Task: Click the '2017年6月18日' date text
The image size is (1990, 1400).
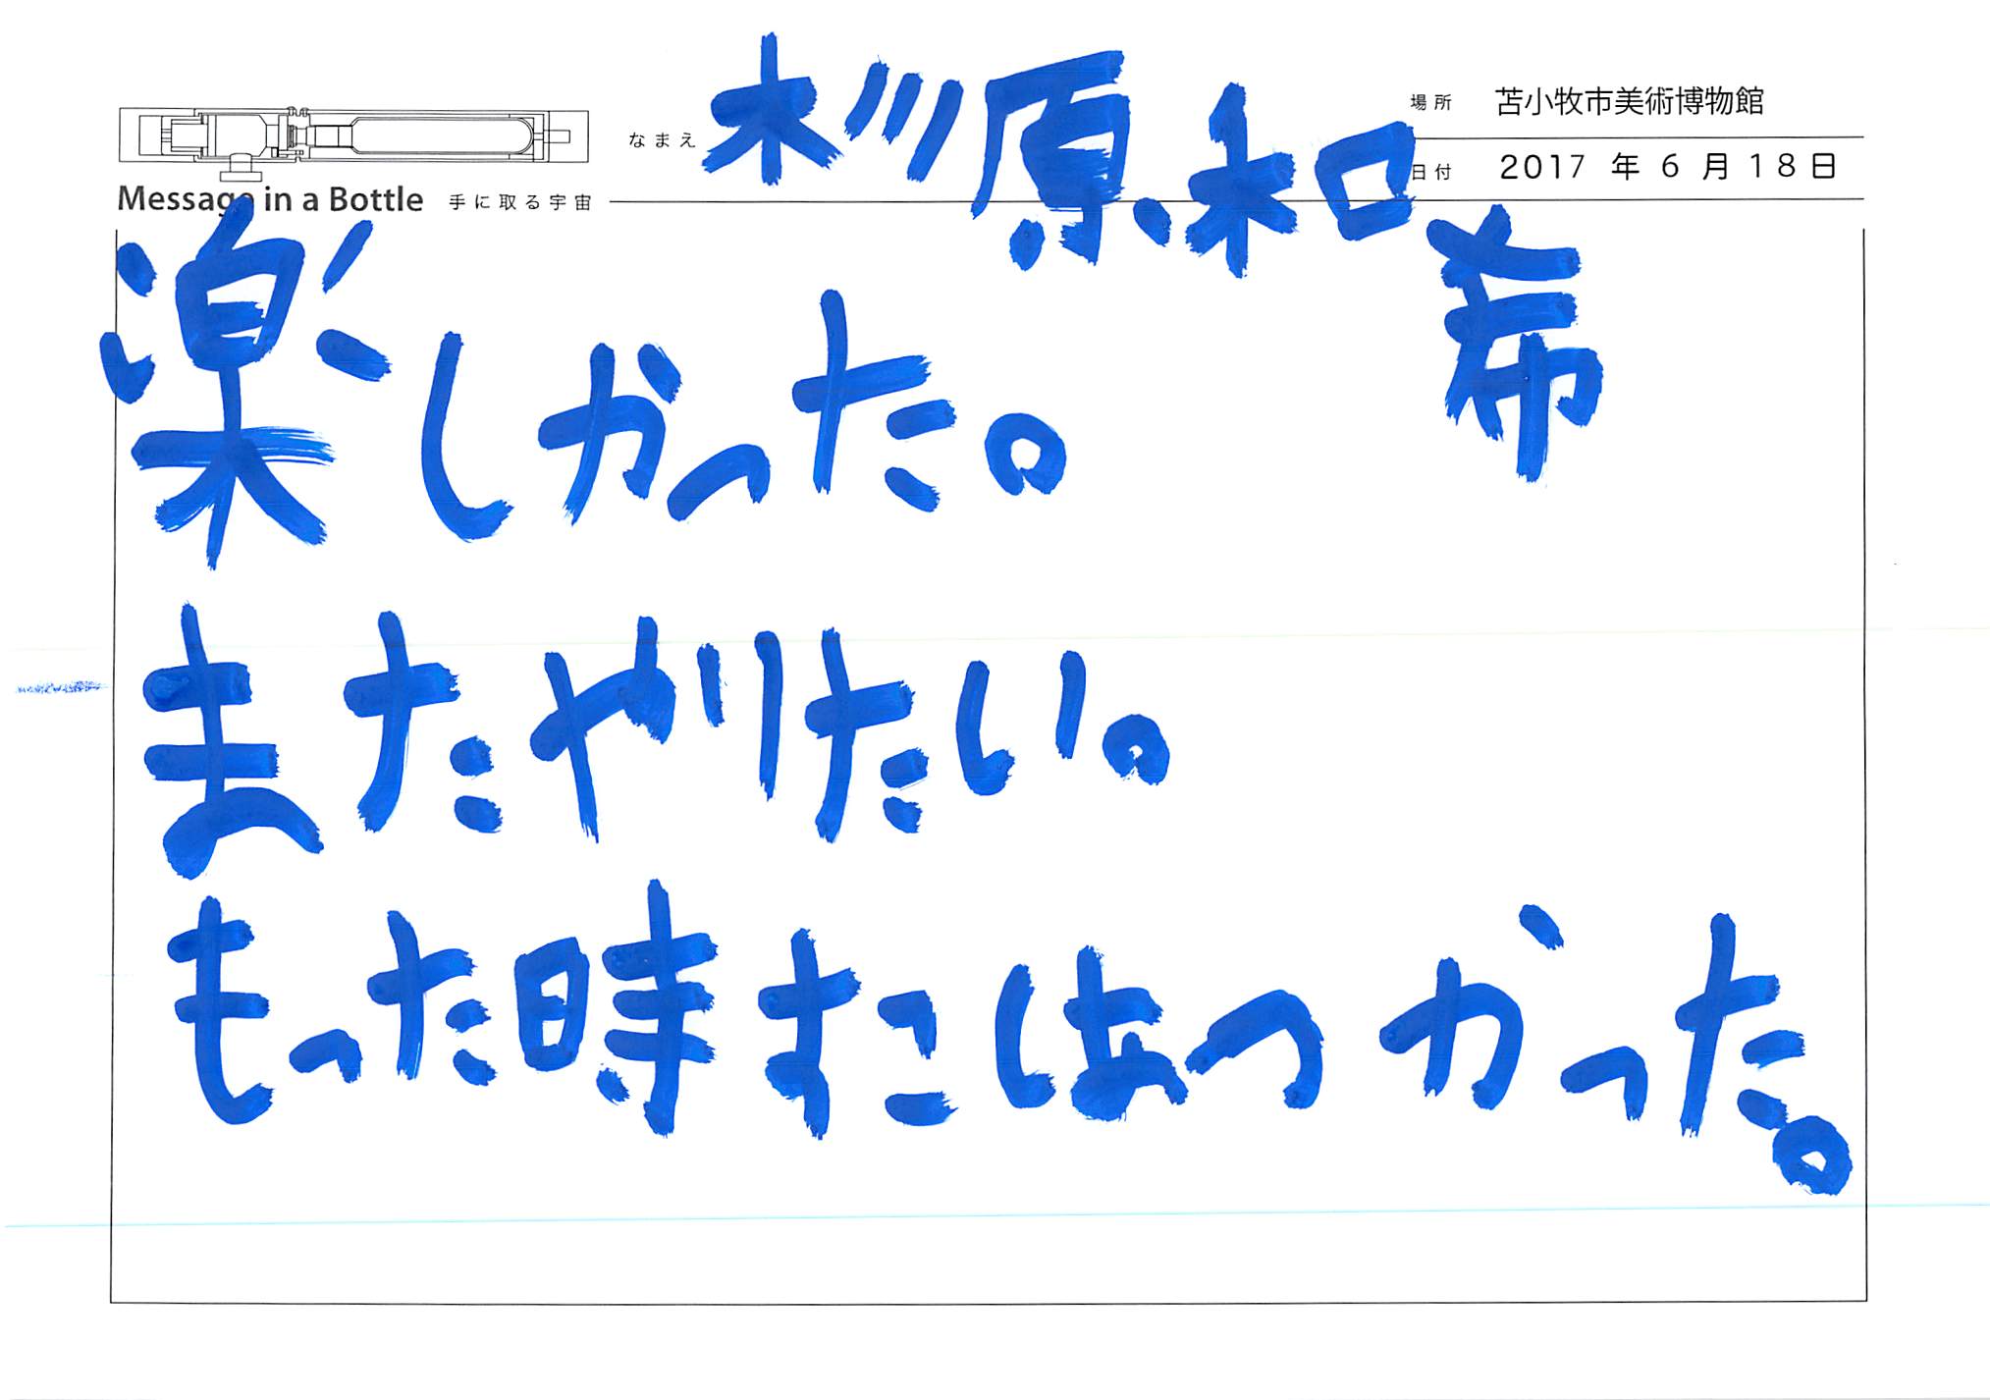Action: click(1668, 167)
